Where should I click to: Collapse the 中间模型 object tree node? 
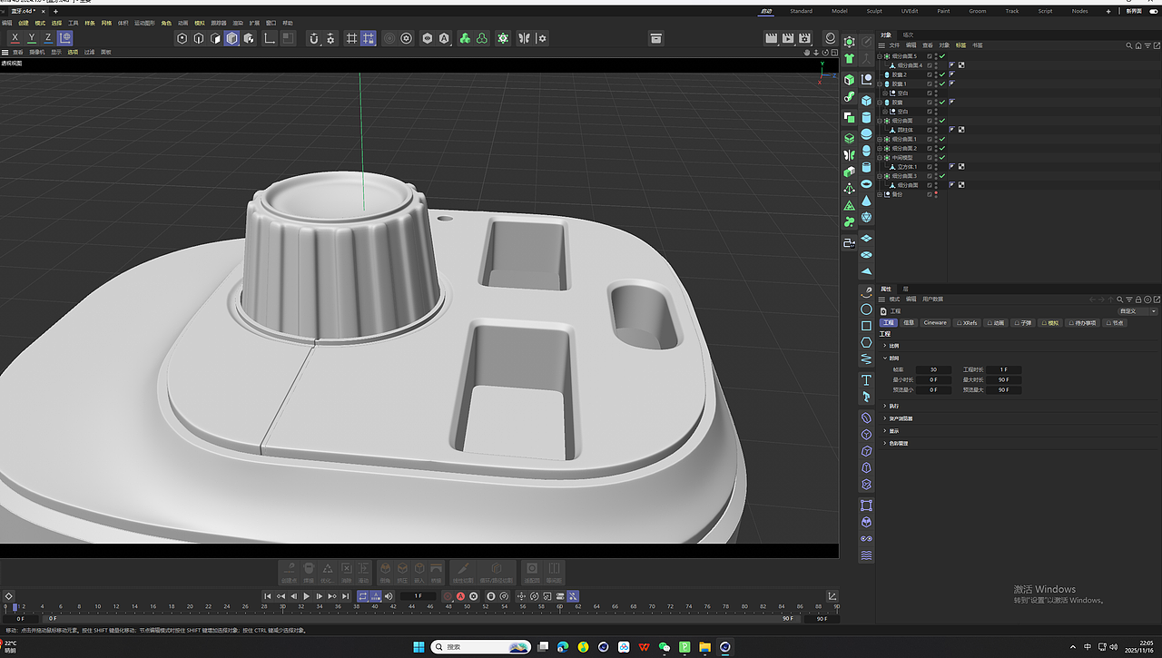point(881,158)
